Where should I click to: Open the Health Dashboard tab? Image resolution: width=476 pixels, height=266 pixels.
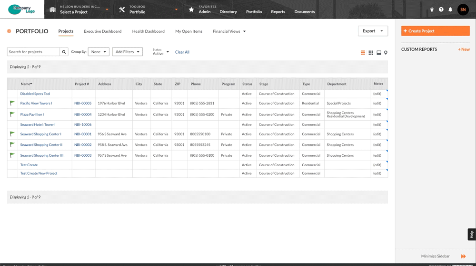[x=148, y=31]
